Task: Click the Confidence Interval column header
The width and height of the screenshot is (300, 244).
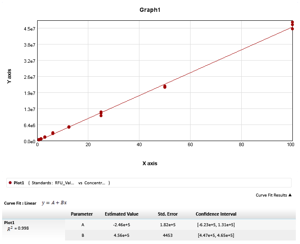Action: 216,214
